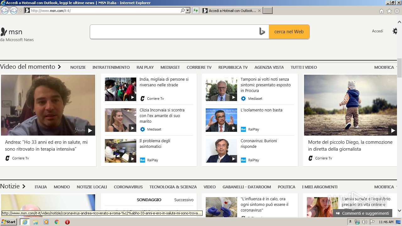
Task: Play the 'L'isolamento non basta' thumbnail
Action: (221, 120)
